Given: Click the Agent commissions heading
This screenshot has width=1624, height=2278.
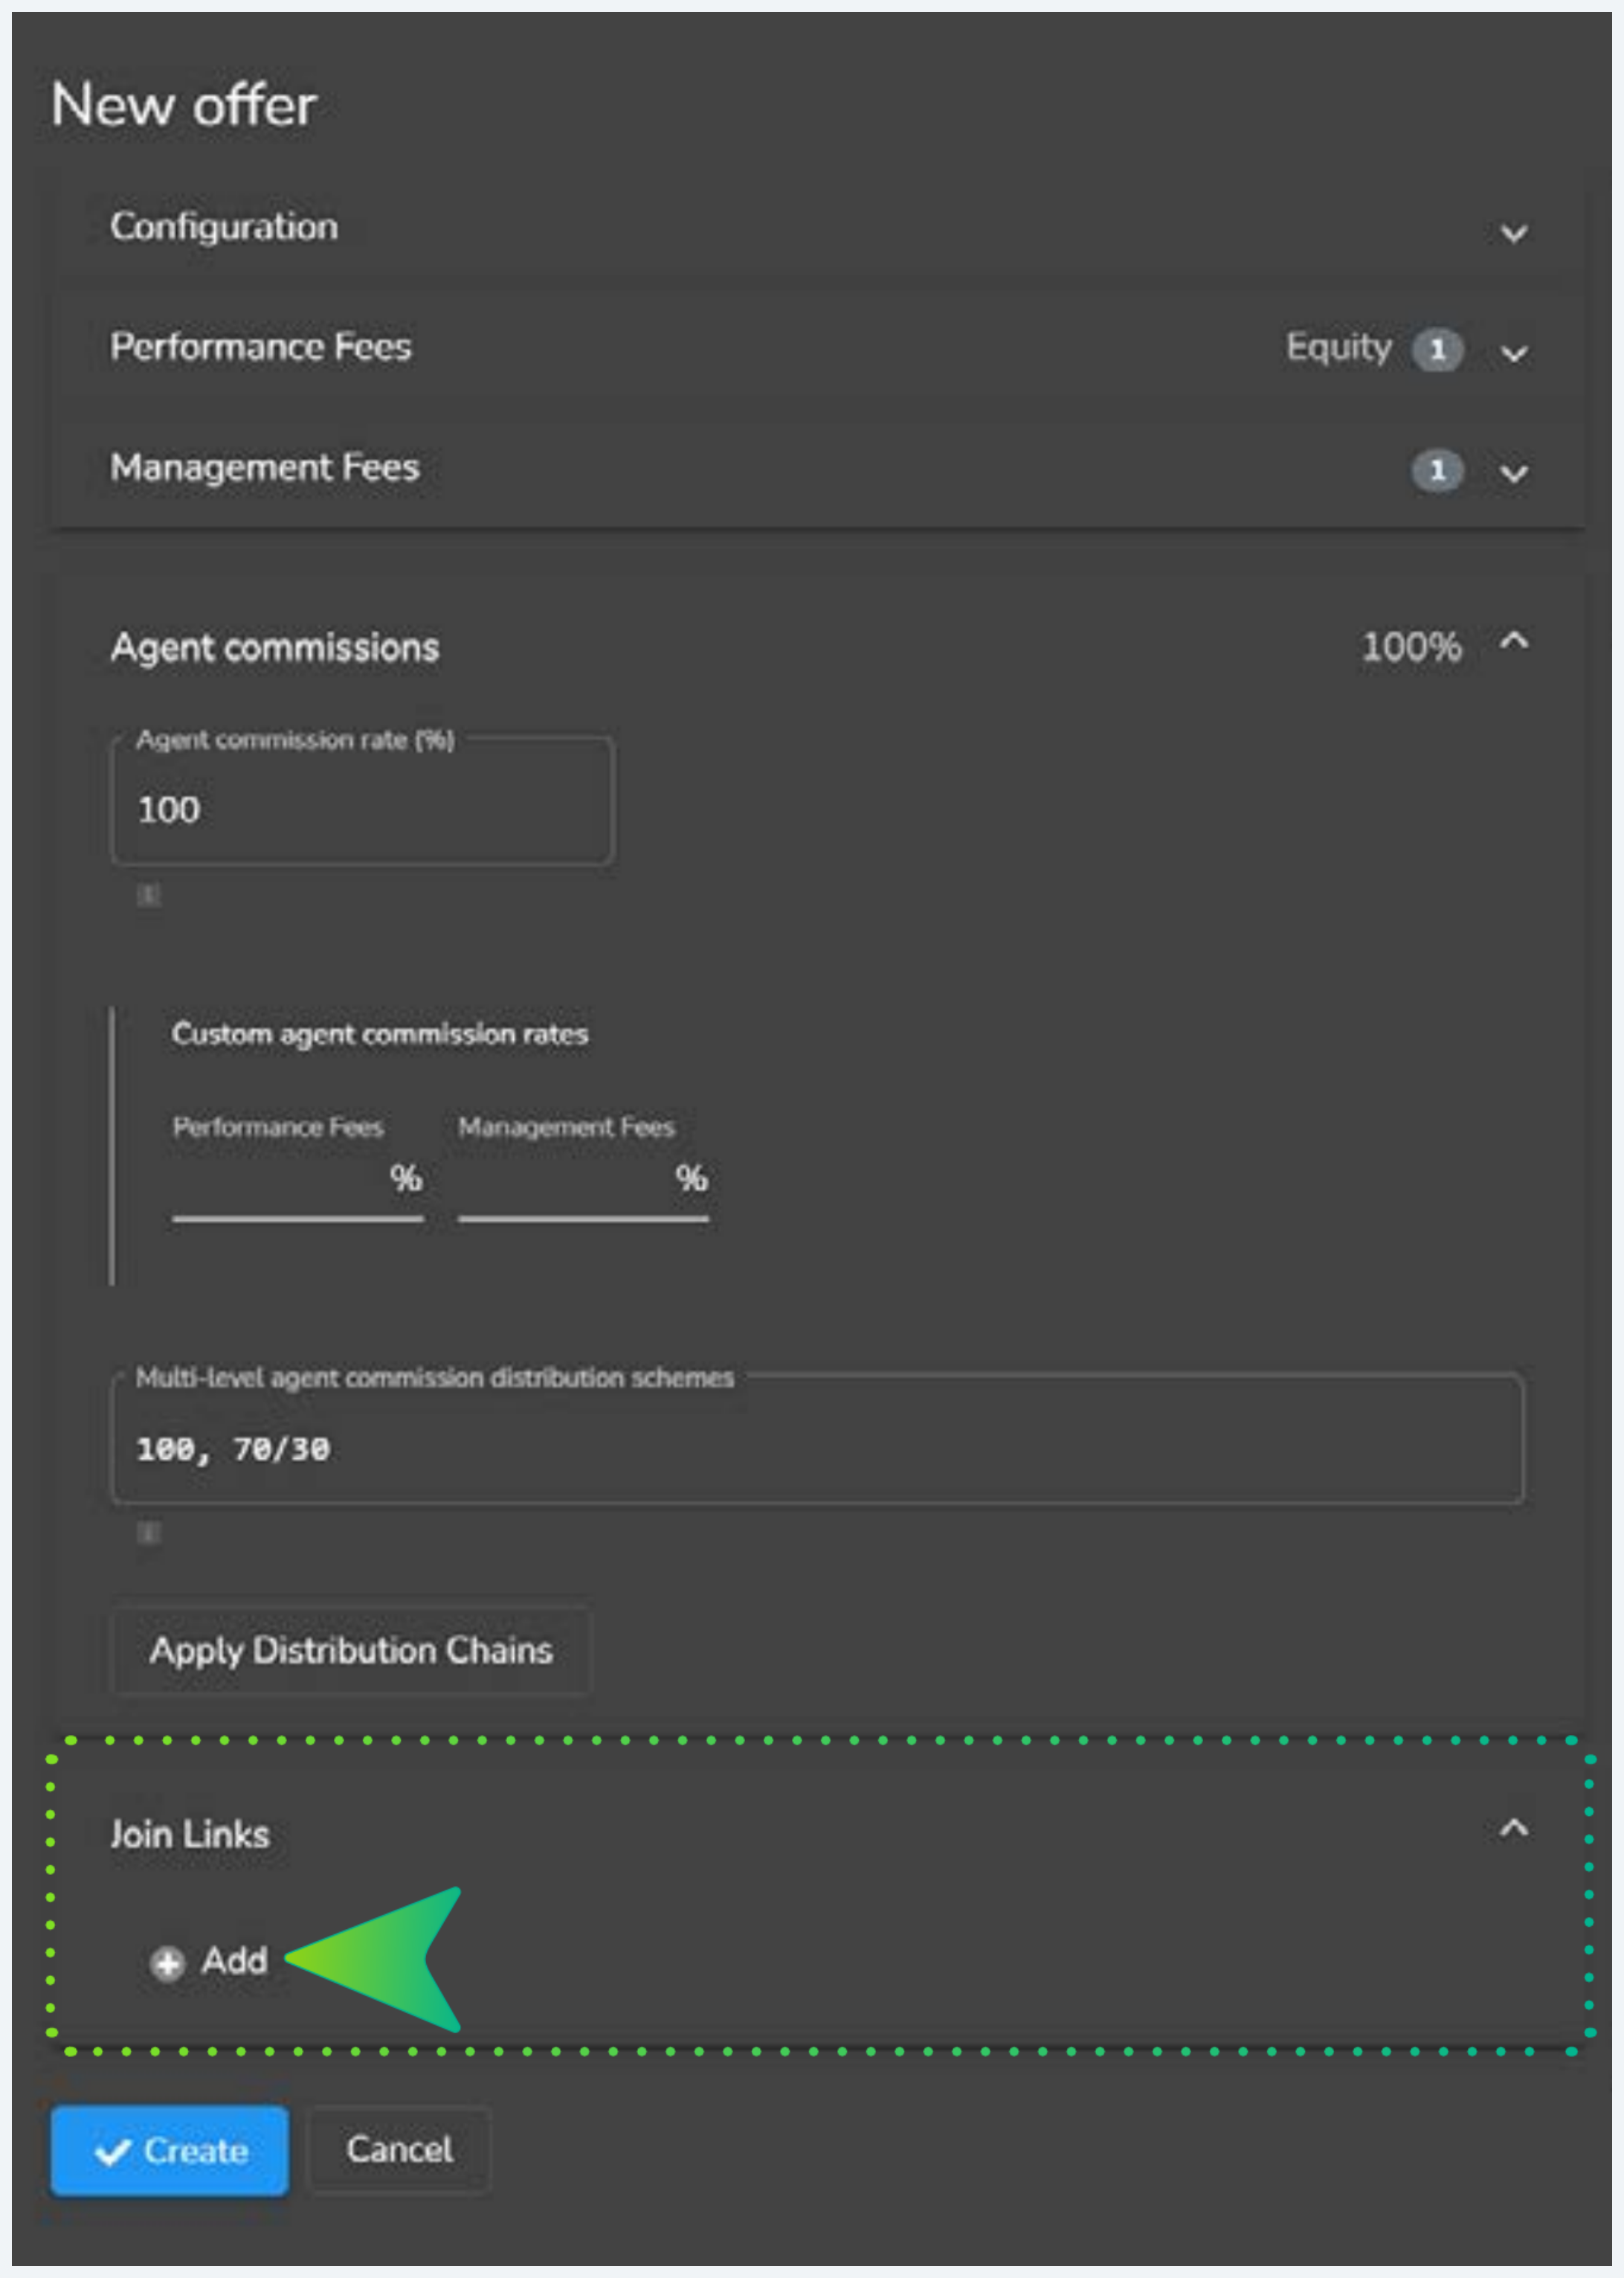Looking at the screenshot, I should [274, 648].
